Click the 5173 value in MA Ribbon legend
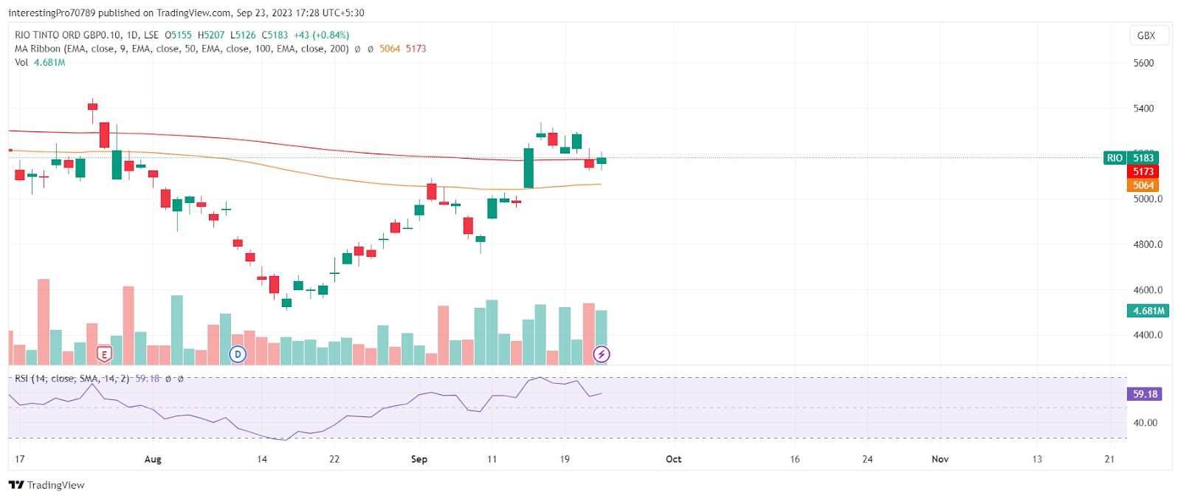 point(416,49)
